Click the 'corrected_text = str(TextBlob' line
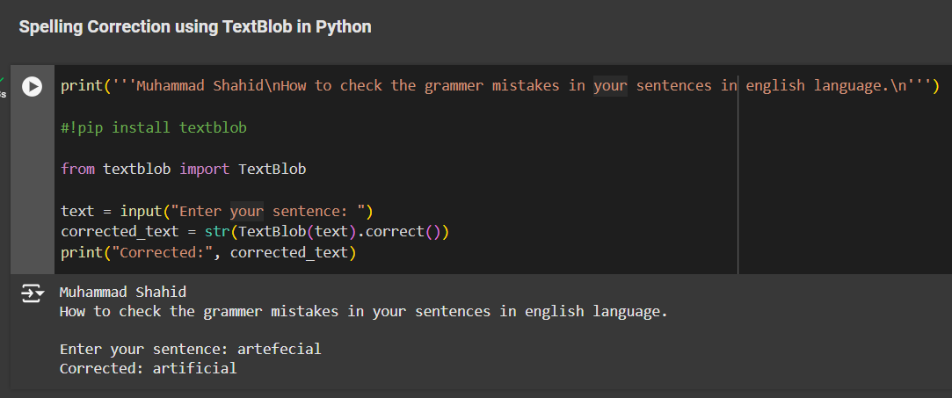952x398 pixels. coord(254,232)
